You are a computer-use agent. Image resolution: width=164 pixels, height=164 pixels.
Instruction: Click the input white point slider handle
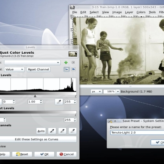(x=76, y=96)
